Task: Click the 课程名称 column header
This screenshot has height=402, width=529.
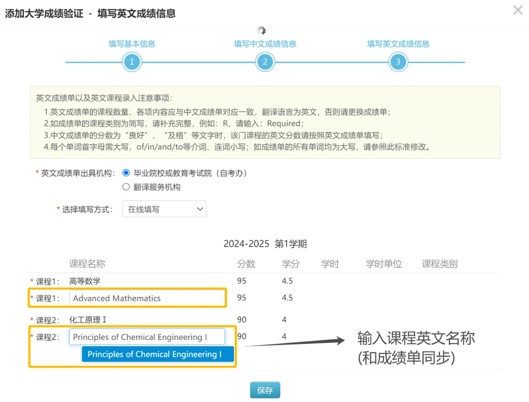Action: pos(87,264)
